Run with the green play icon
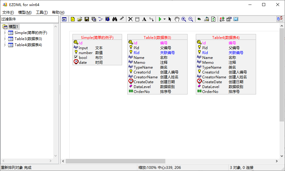 tap(160, 19)
